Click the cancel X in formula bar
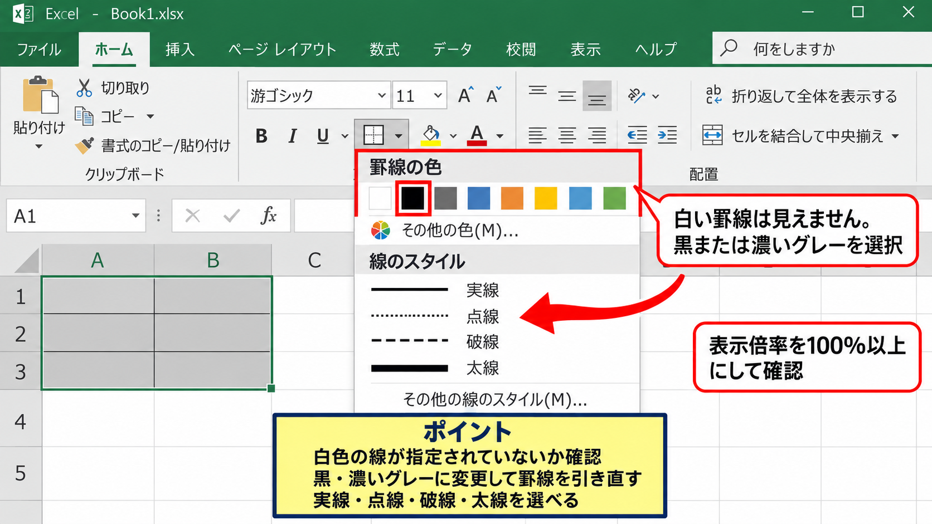The image size is (932, 524). click(193, 216)
